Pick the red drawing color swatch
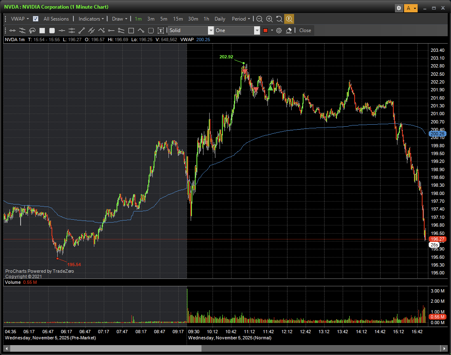 pos(266,30)
